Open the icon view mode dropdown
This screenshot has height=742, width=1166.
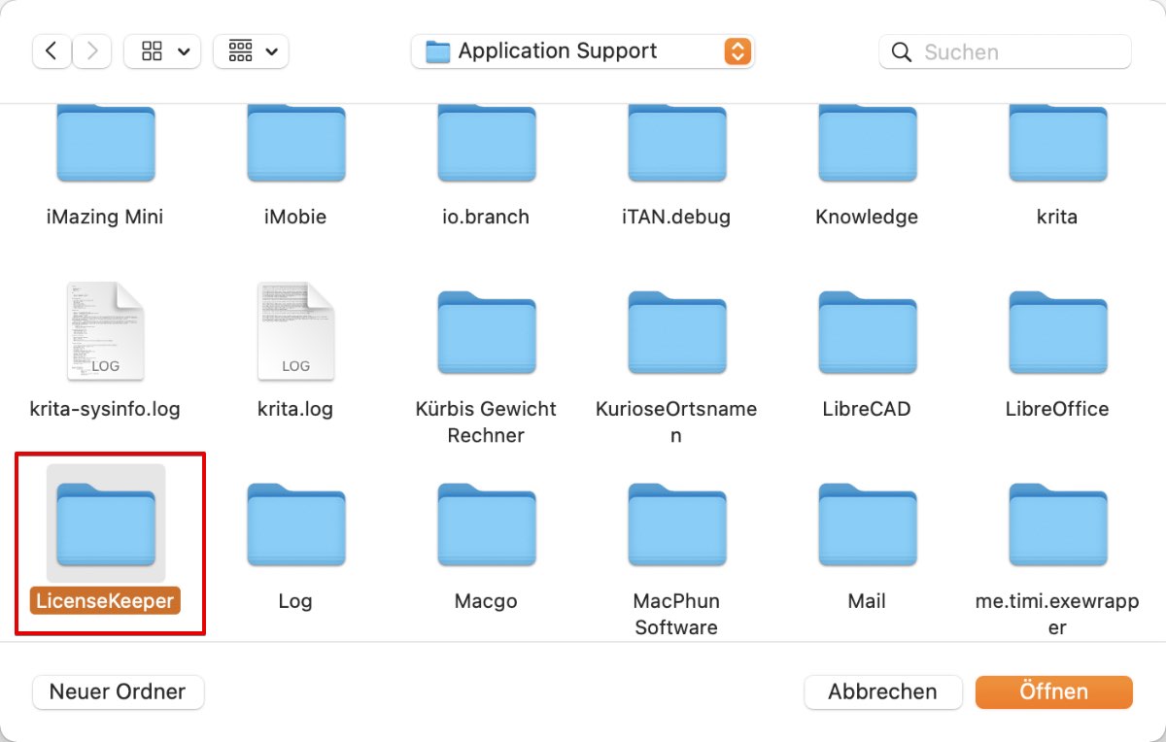point(162,51)
